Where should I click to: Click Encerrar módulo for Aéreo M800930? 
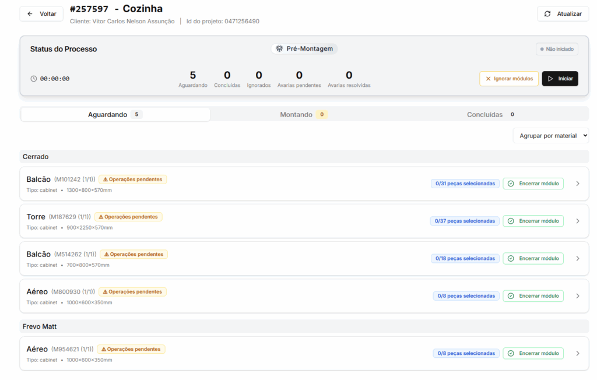[x=533, y=296]
